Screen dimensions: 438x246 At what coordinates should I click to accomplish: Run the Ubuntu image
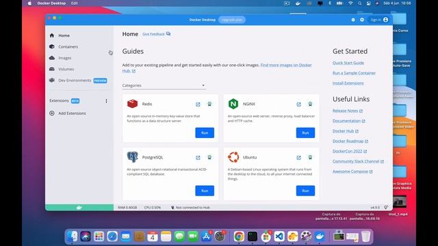pos(305,191)
